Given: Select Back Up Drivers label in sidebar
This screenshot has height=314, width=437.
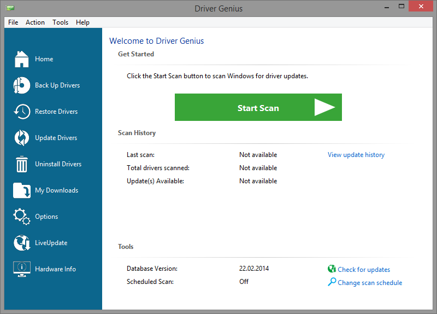Looking at the screenshot, I should [x=57, y=85].
